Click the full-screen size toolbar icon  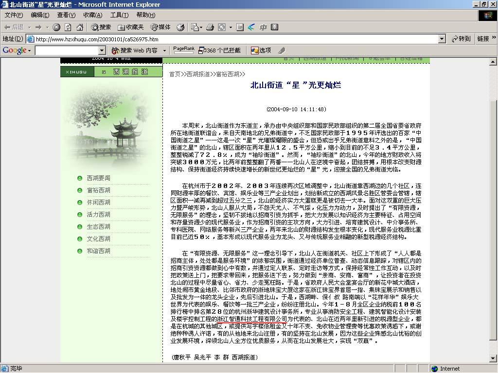[222, 27]
